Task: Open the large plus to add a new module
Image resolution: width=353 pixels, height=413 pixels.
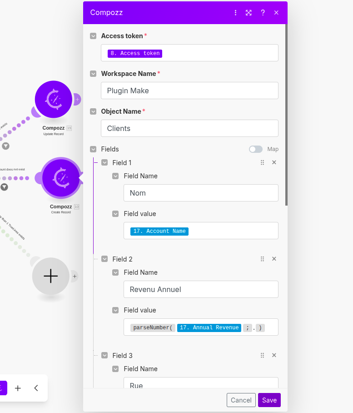Action: coord(50,276)
